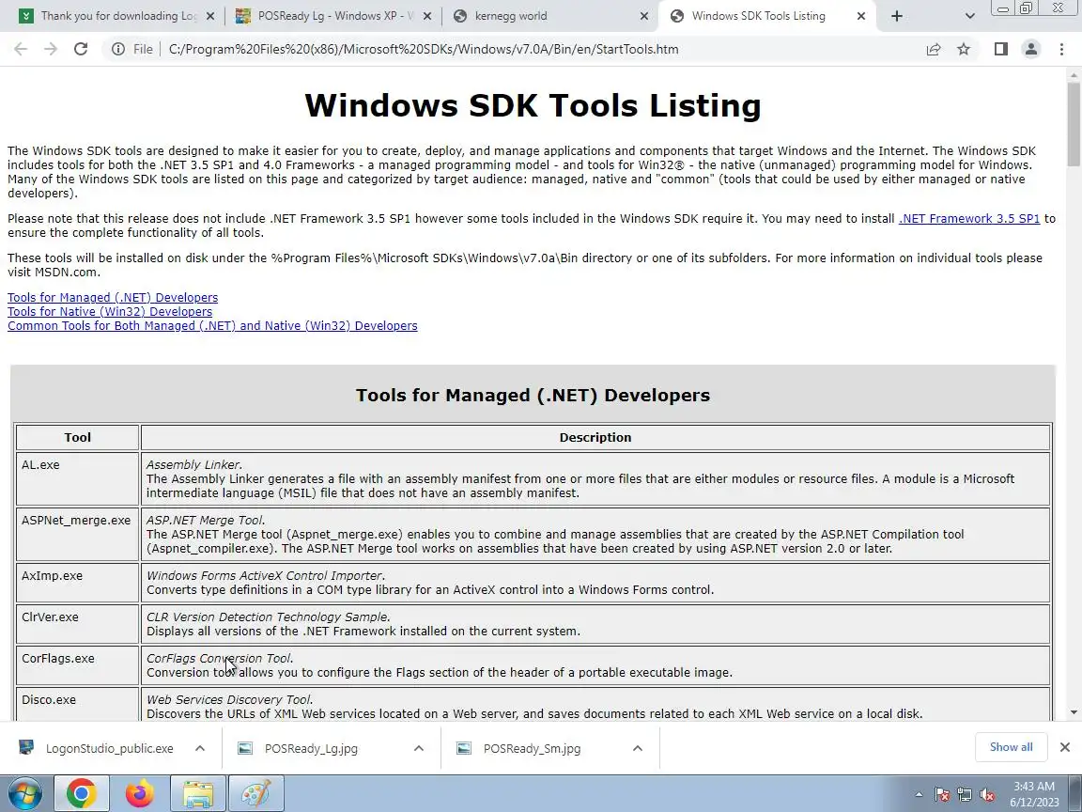Open Windows Explorer from the taskbar
This screenshot has height=812, width=1082.
[x=198, y=793]
